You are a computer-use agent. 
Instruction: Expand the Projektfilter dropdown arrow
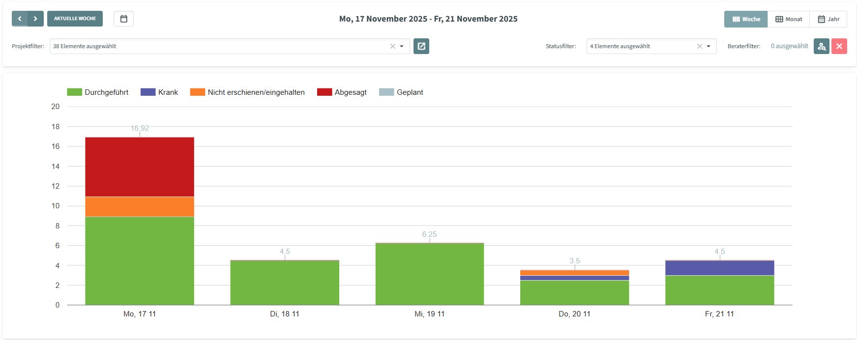coord(402,46)
